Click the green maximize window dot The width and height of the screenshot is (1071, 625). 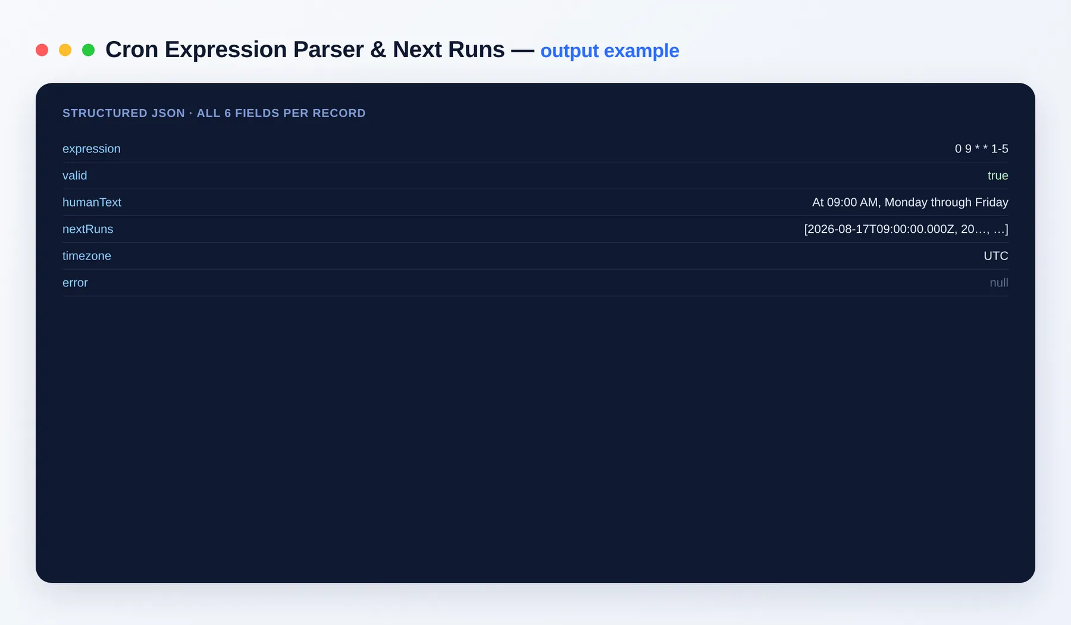88,50
